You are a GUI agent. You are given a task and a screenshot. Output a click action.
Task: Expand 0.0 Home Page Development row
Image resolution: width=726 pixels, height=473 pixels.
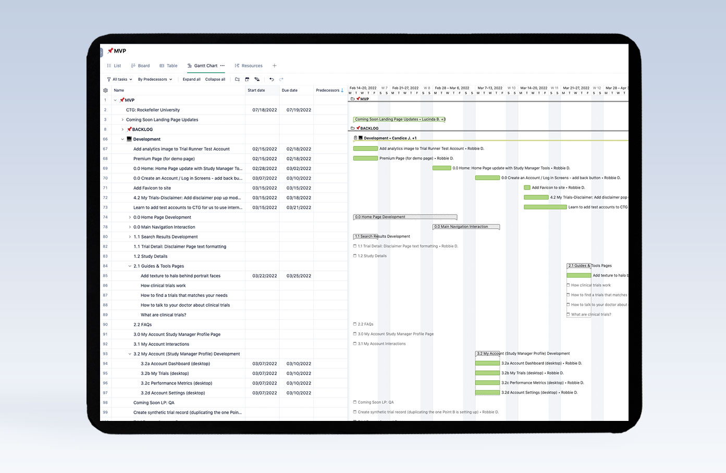click(130, 217)
